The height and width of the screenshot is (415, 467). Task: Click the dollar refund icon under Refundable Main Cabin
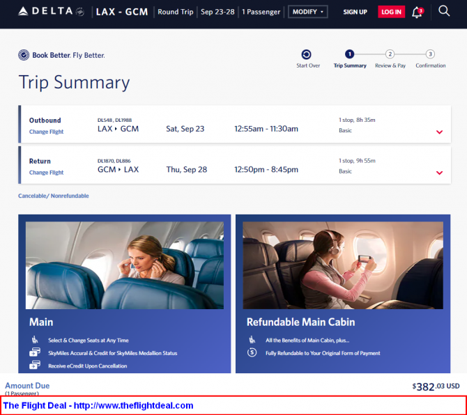pos(252,352)
